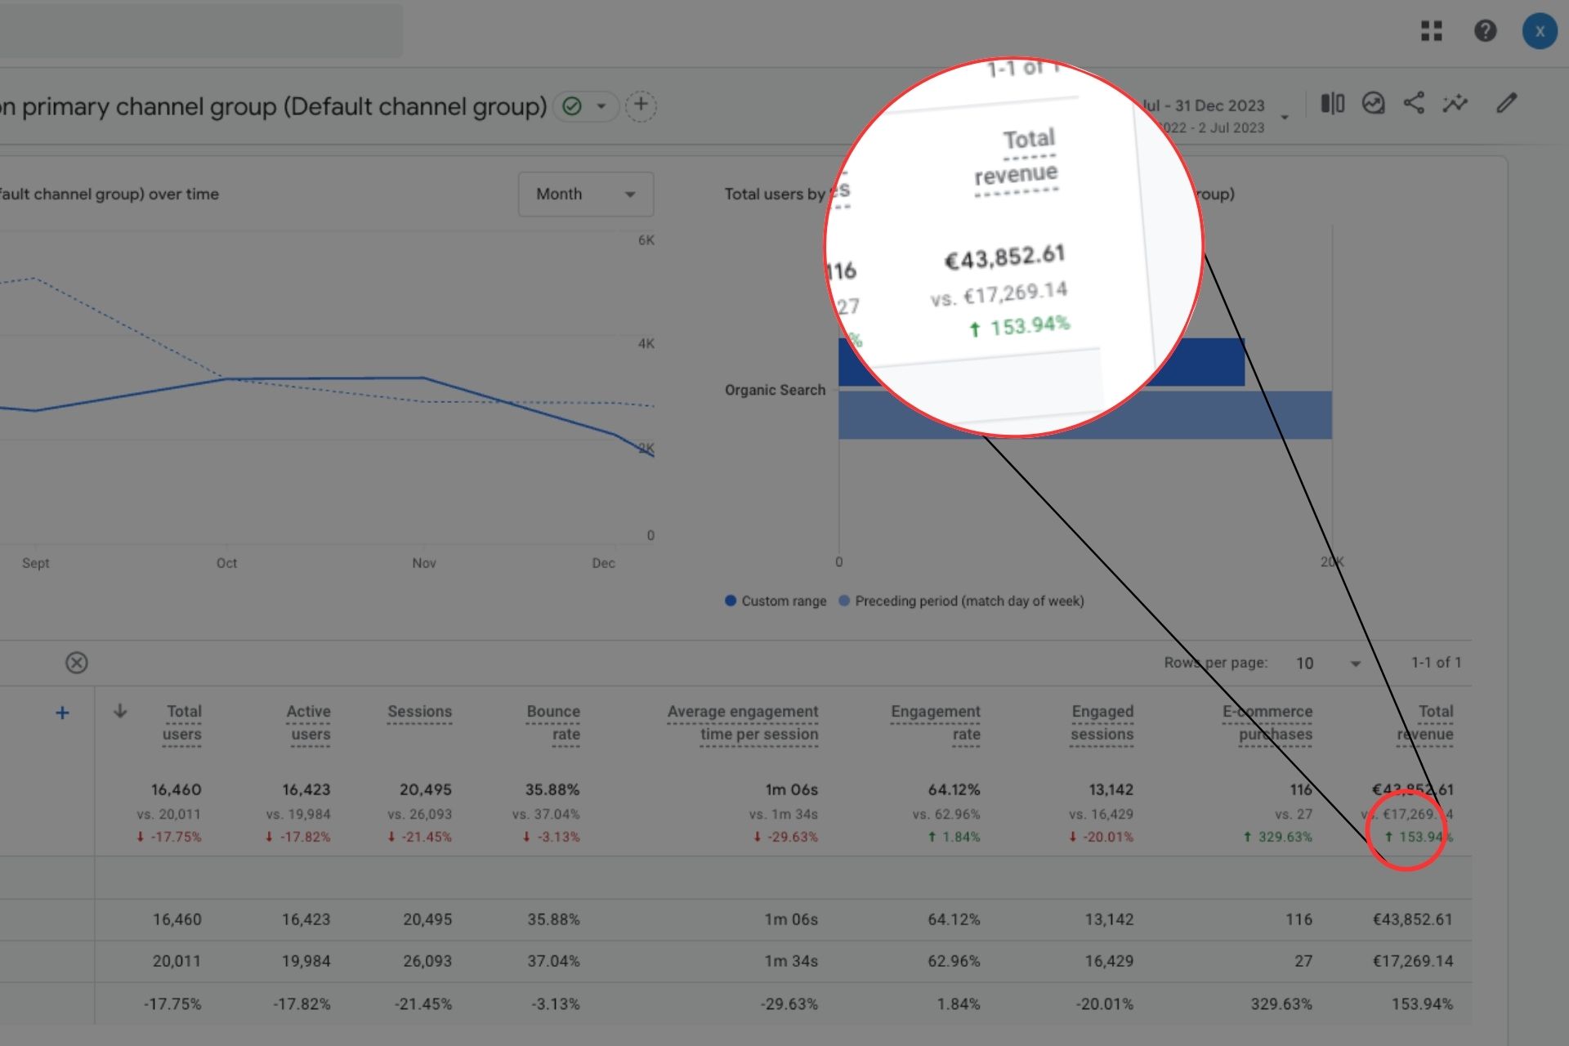Add a secondary dimension with blue plus

coord(62,713)
